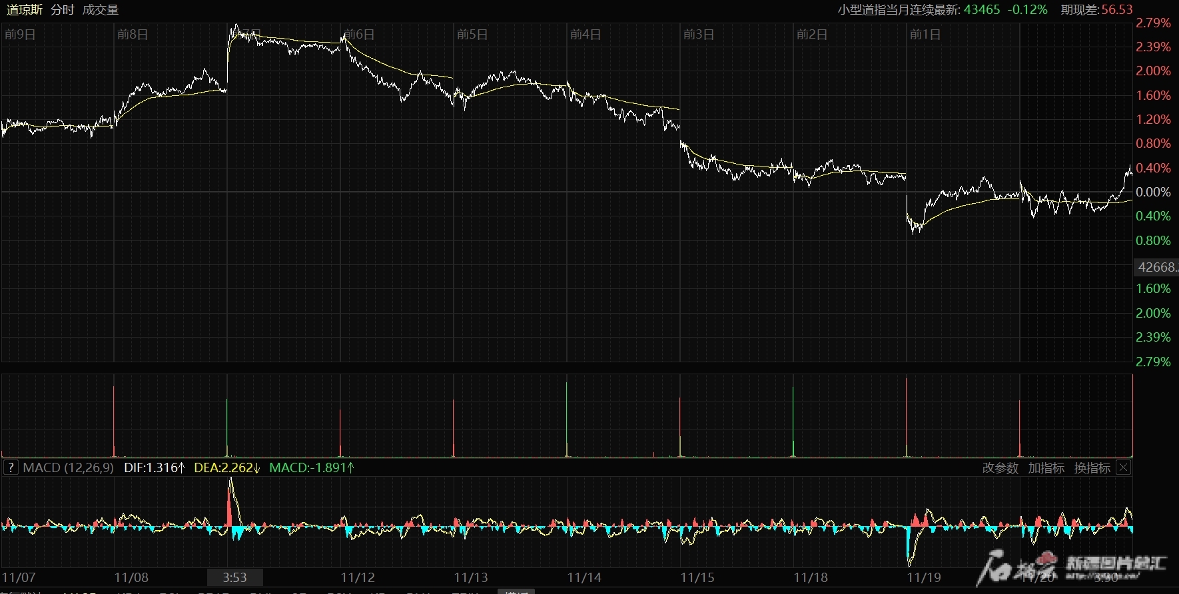Select the 成交量 tab

pyautogui.click(x=101, y=10)
